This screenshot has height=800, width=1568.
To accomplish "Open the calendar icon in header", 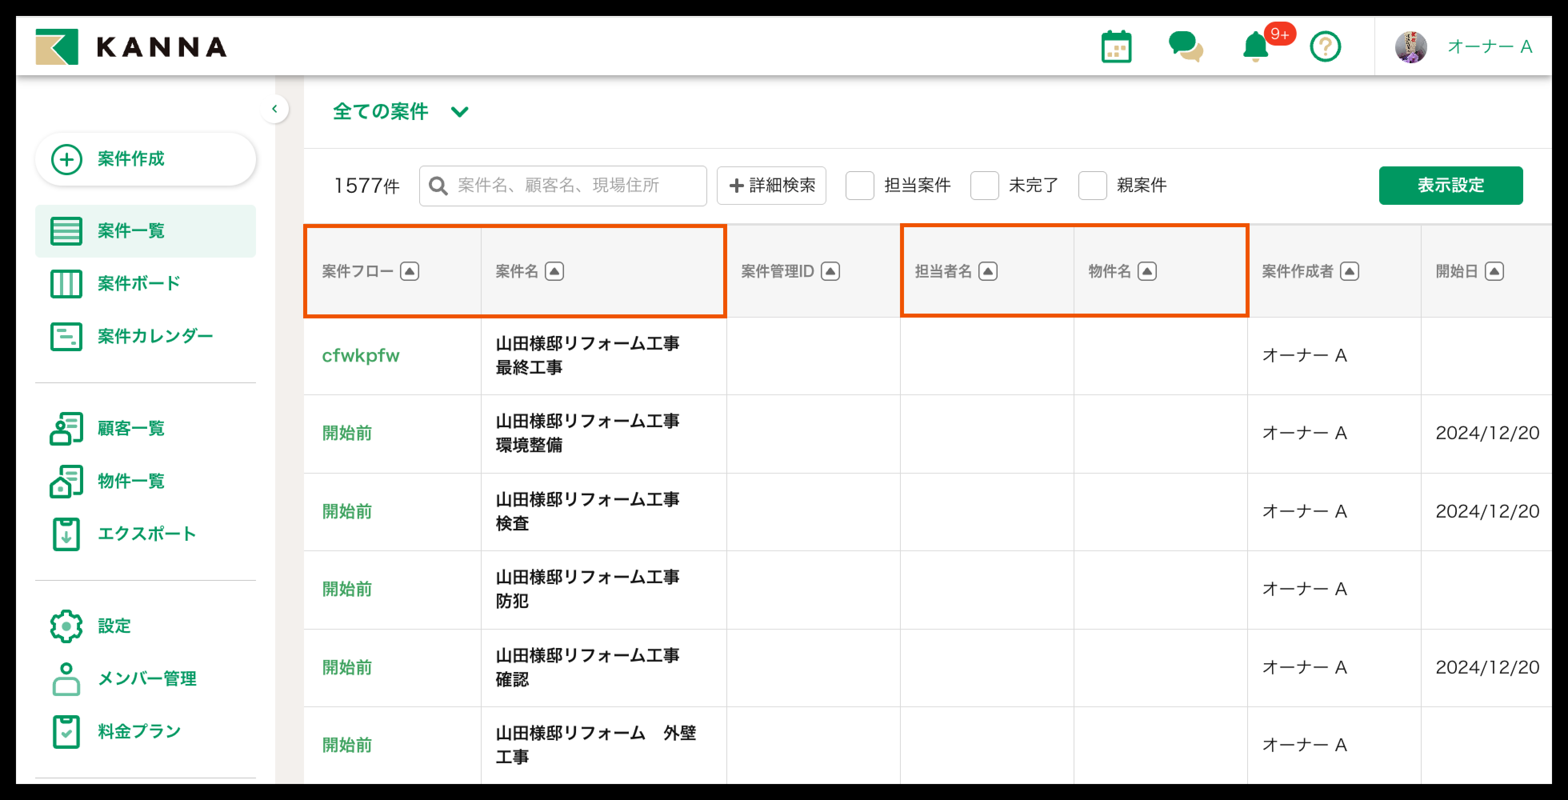I will (x=1116, y=47).
